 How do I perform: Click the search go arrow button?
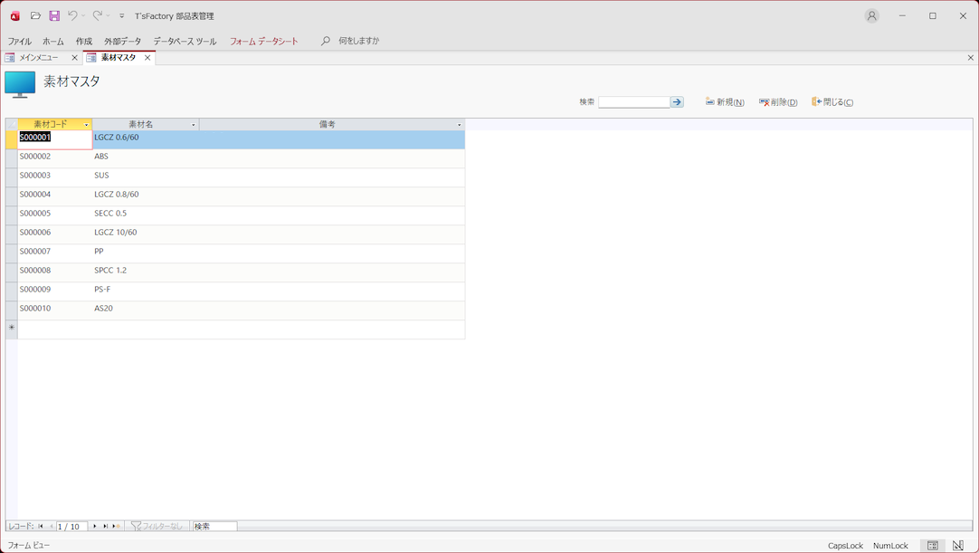click(677, 102)
